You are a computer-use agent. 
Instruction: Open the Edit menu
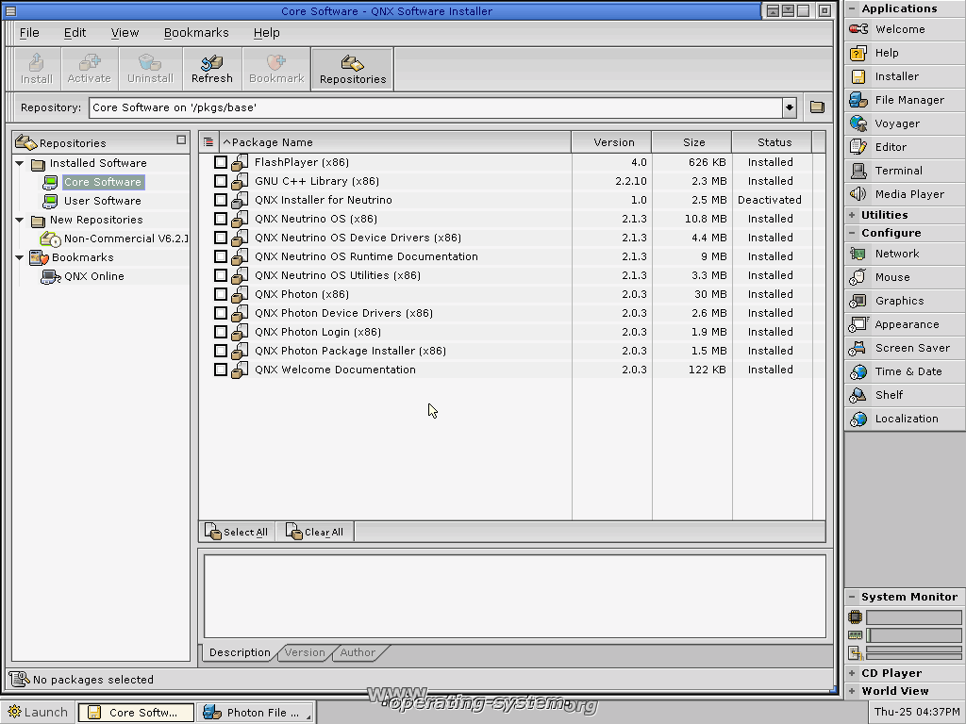(x=75, y=33)
